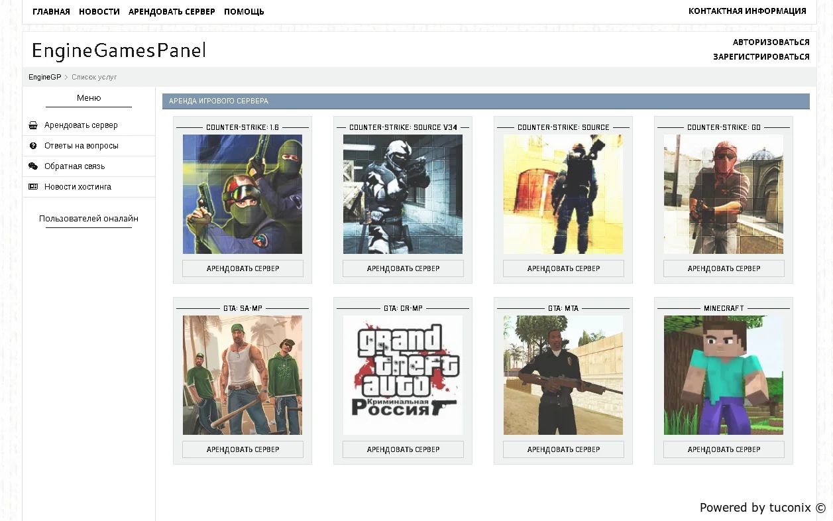Open Арендовать сервер in the side menu
This screenshot has width=833, height=521.
(81, 125)
